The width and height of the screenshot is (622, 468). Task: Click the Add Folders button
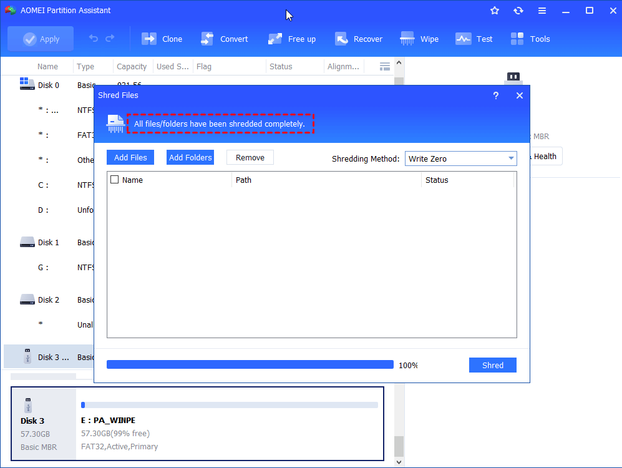tap(190, 157)
